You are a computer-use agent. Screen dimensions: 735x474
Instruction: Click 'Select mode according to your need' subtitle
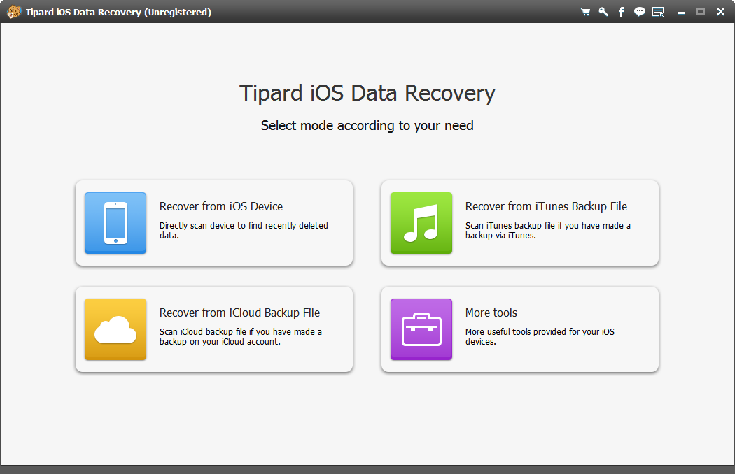click(367, 126)
